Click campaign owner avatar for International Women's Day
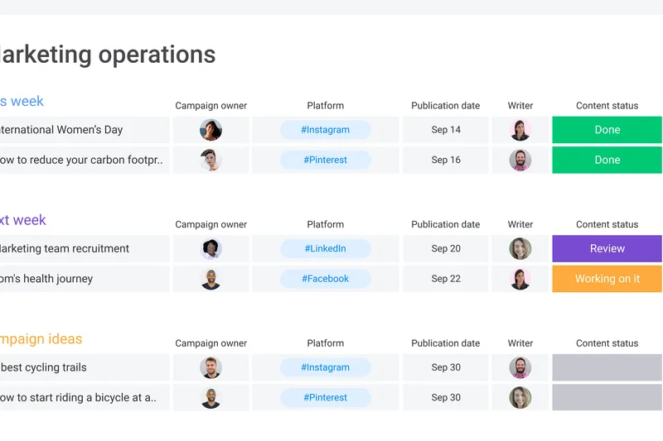Image resolution: width=663 pixels, height=441 pixels. 211,130
